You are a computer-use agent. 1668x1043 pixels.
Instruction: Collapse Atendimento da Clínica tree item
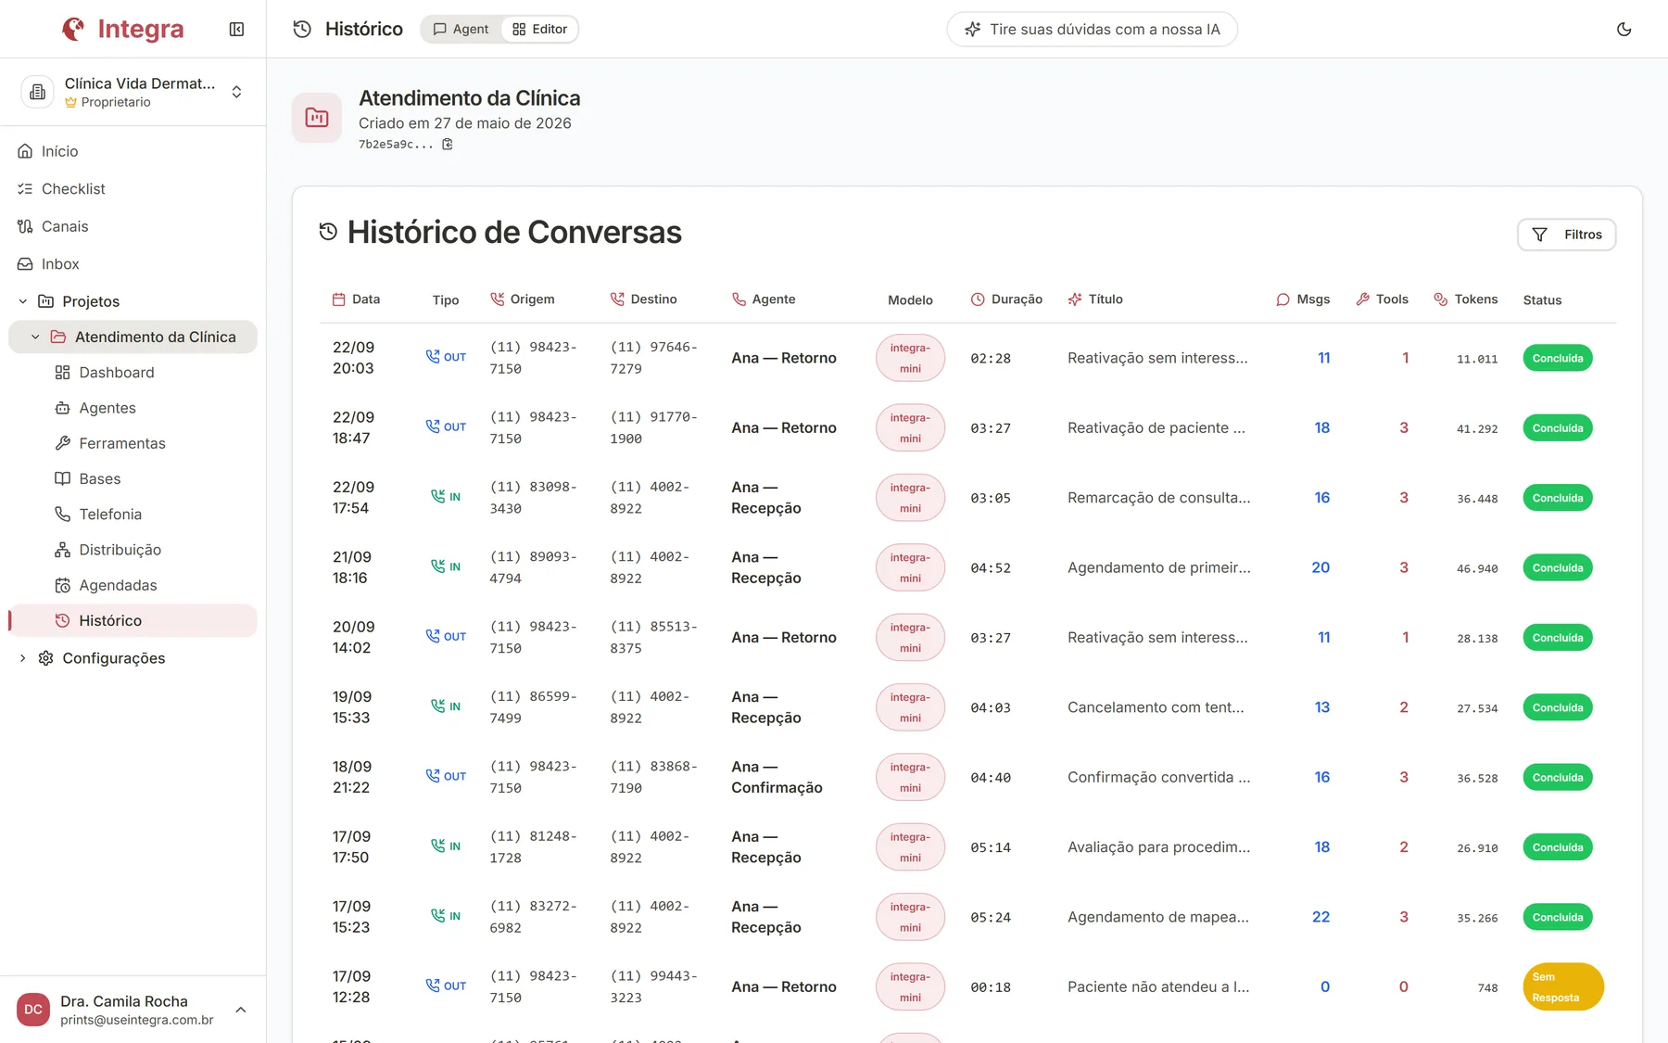[x=35, y=337]
